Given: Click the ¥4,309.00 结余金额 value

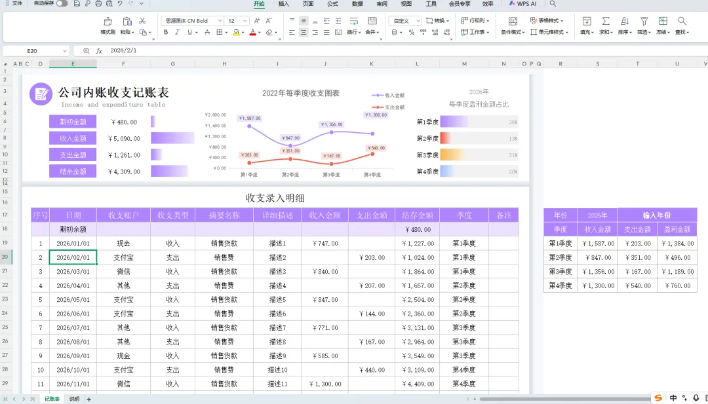Looking at the screenshot, I should tap(124, 172).
